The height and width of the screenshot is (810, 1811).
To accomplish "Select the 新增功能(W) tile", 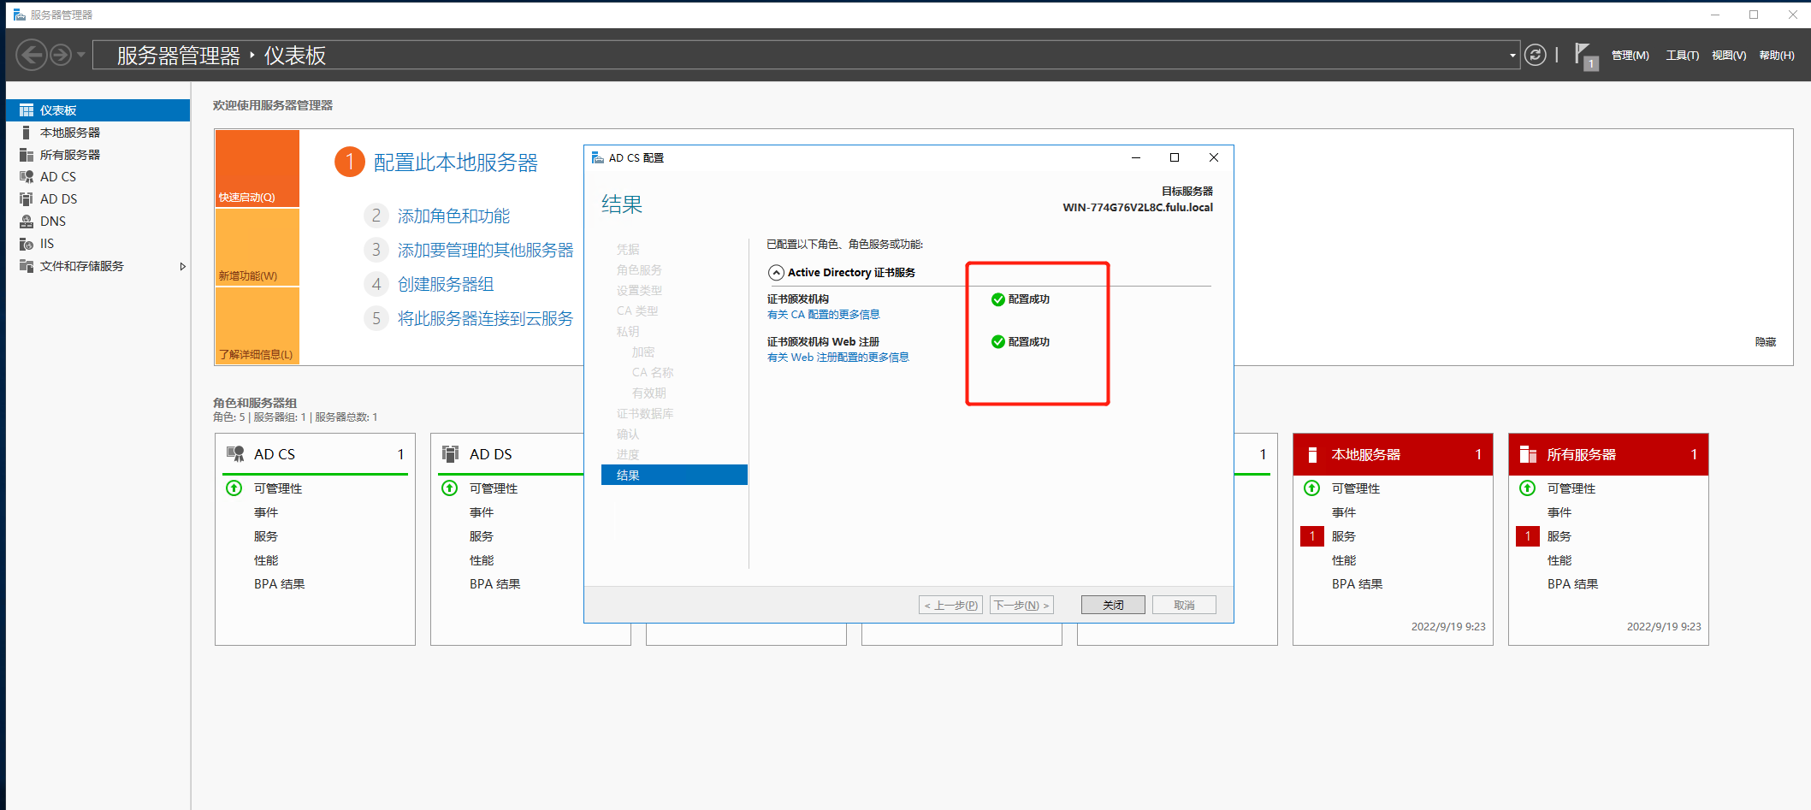I will (257, 247).
